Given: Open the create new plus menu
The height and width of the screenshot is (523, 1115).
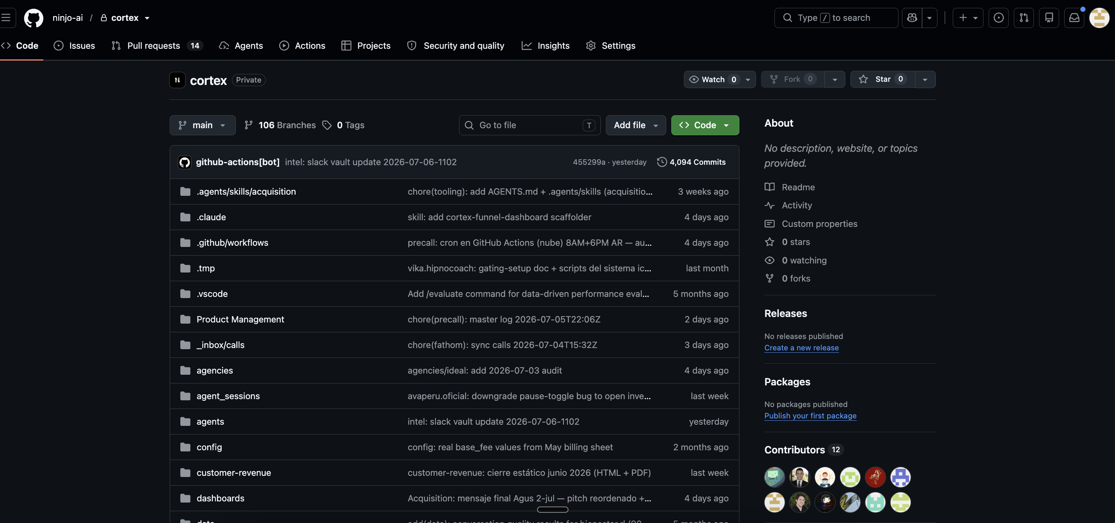Looking at the screenshot, I should point(968,18).
